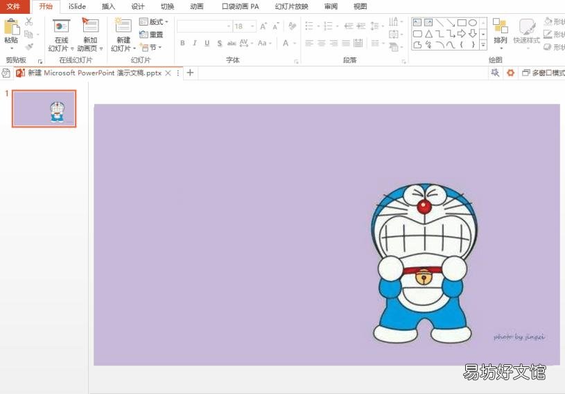Screen dimensions: 565x394
Task: Switch to the 动画 animations tab
Action: (197, 6)
